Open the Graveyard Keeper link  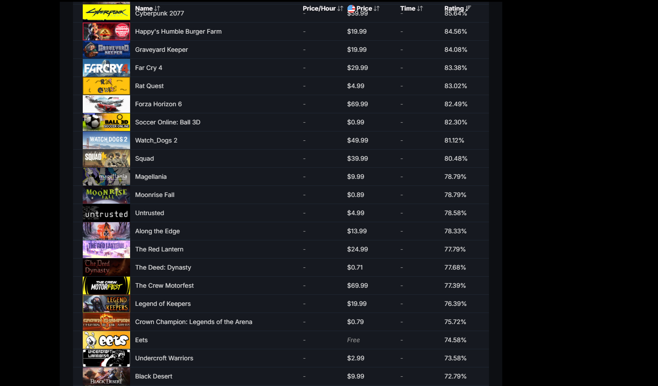click(162, 50)
